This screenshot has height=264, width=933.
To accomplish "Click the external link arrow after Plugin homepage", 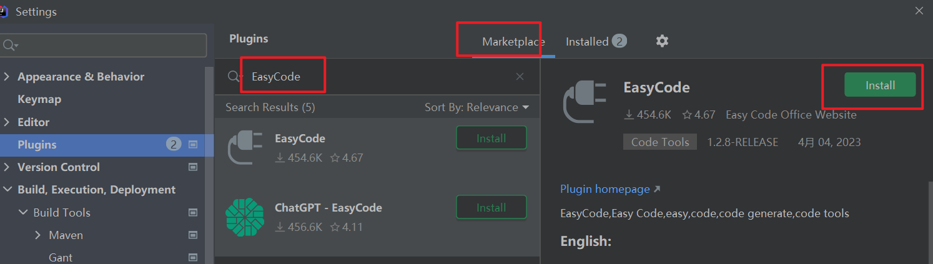I will pos(656,189).
